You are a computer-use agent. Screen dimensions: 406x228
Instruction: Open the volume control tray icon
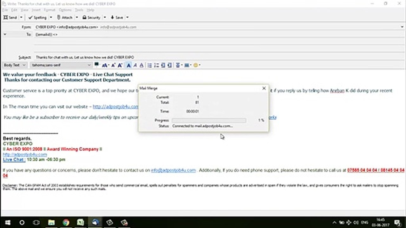(x=356, y=223)
